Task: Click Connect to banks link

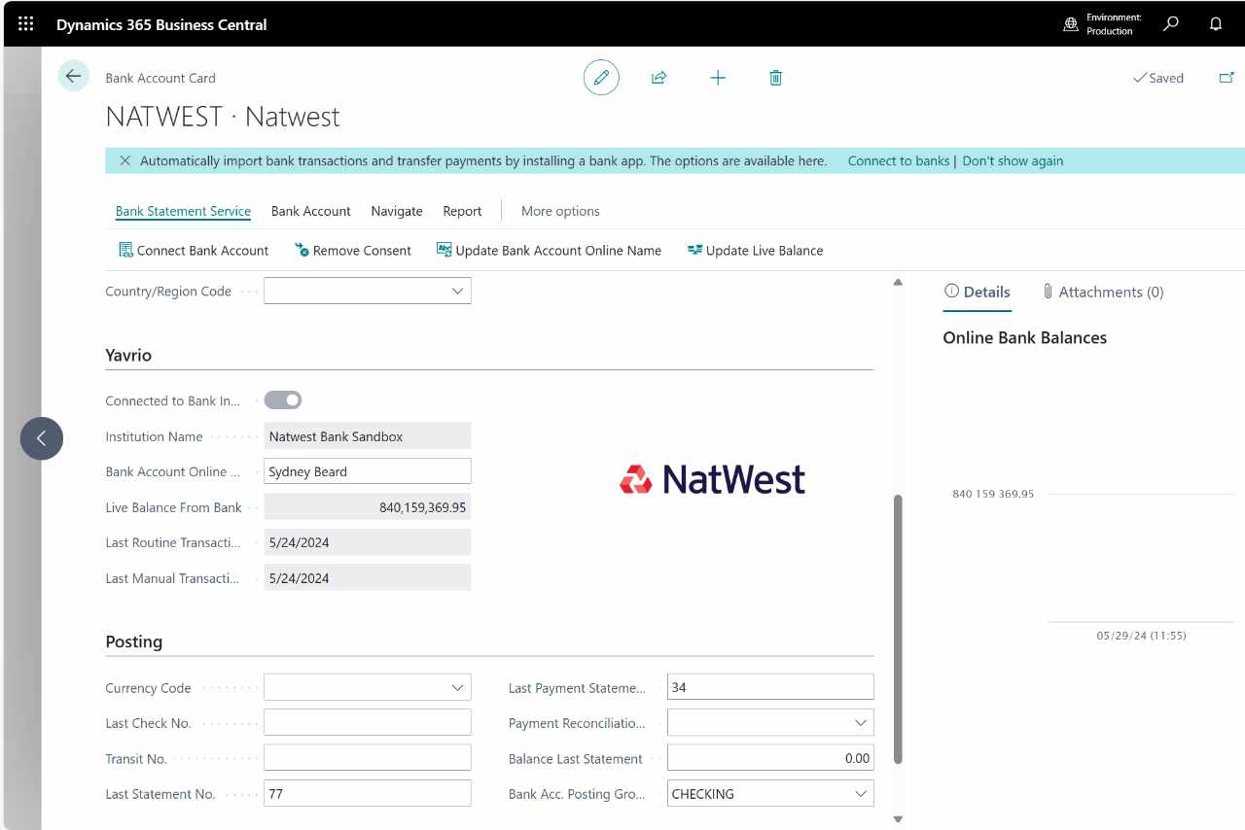Action: pos(899,161)
